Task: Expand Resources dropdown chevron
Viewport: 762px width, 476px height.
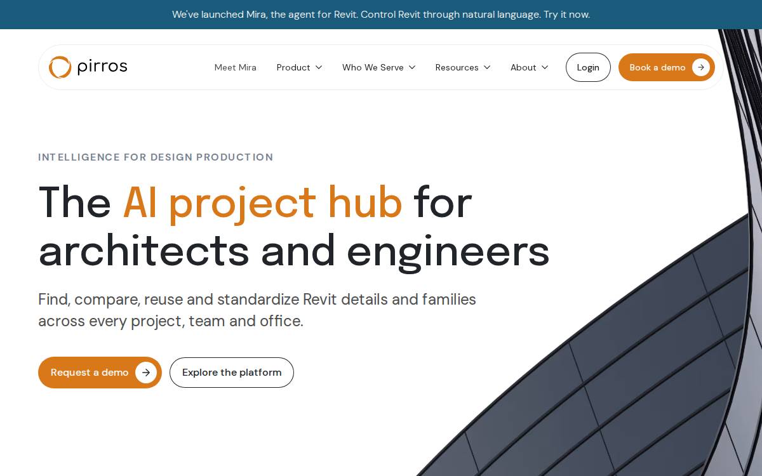Action: (487, 67)
